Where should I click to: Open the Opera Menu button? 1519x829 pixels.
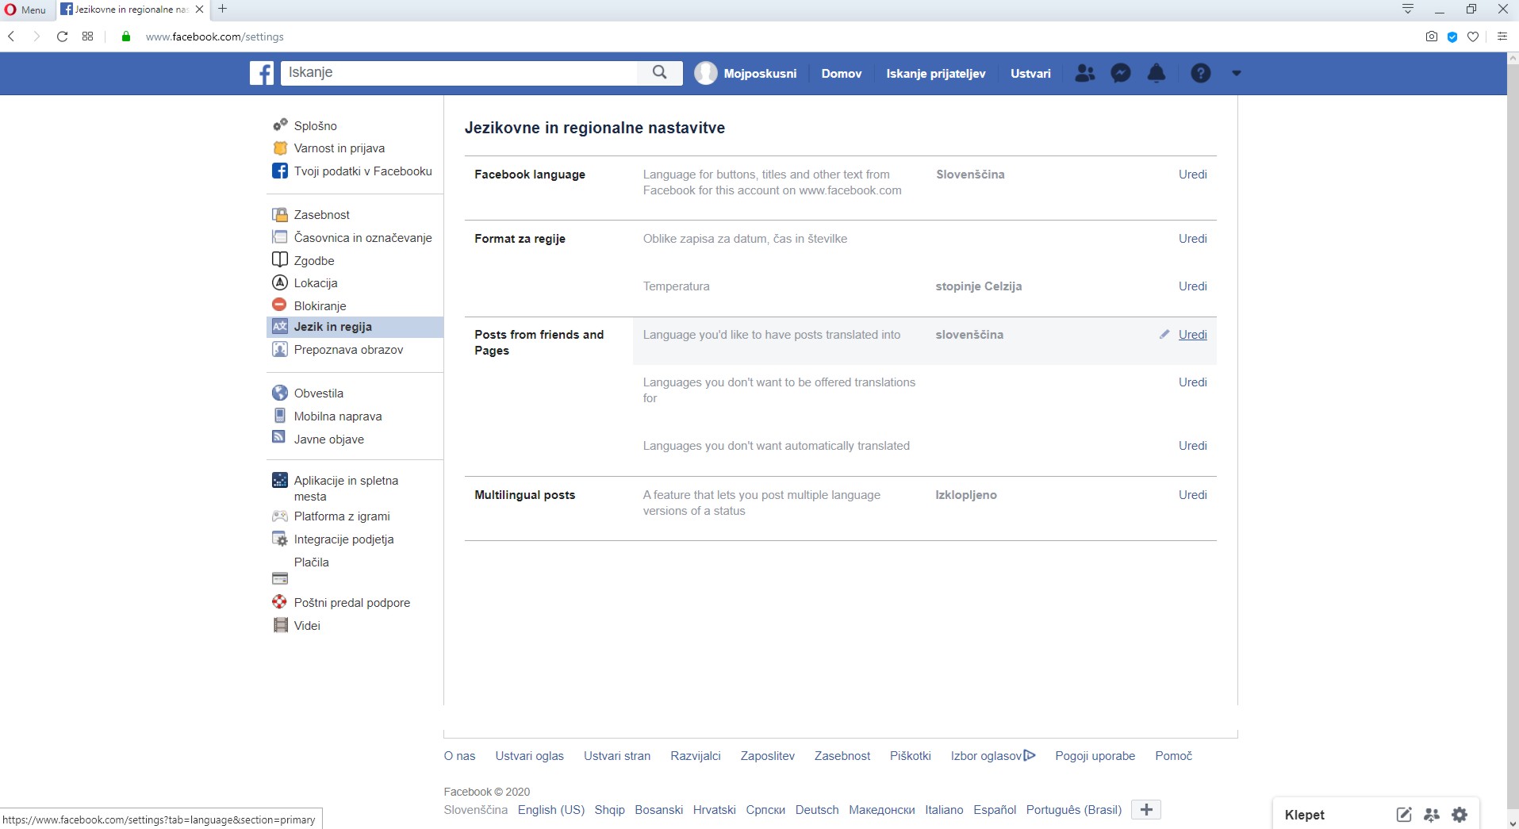pyautogui.click(x=25, y=10)
